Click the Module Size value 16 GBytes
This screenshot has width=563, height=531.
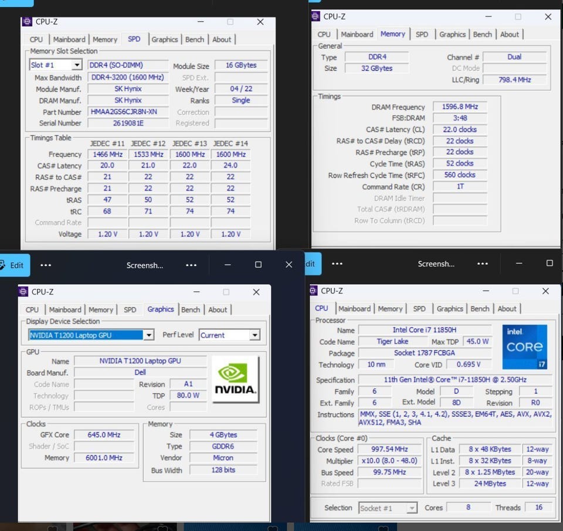[x=241, y=65]
